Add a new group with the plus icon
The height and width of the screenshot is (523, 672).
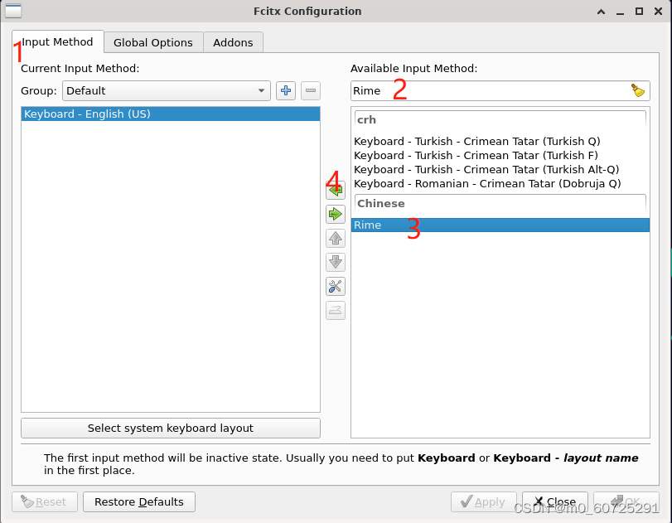(x=285, y=90)
